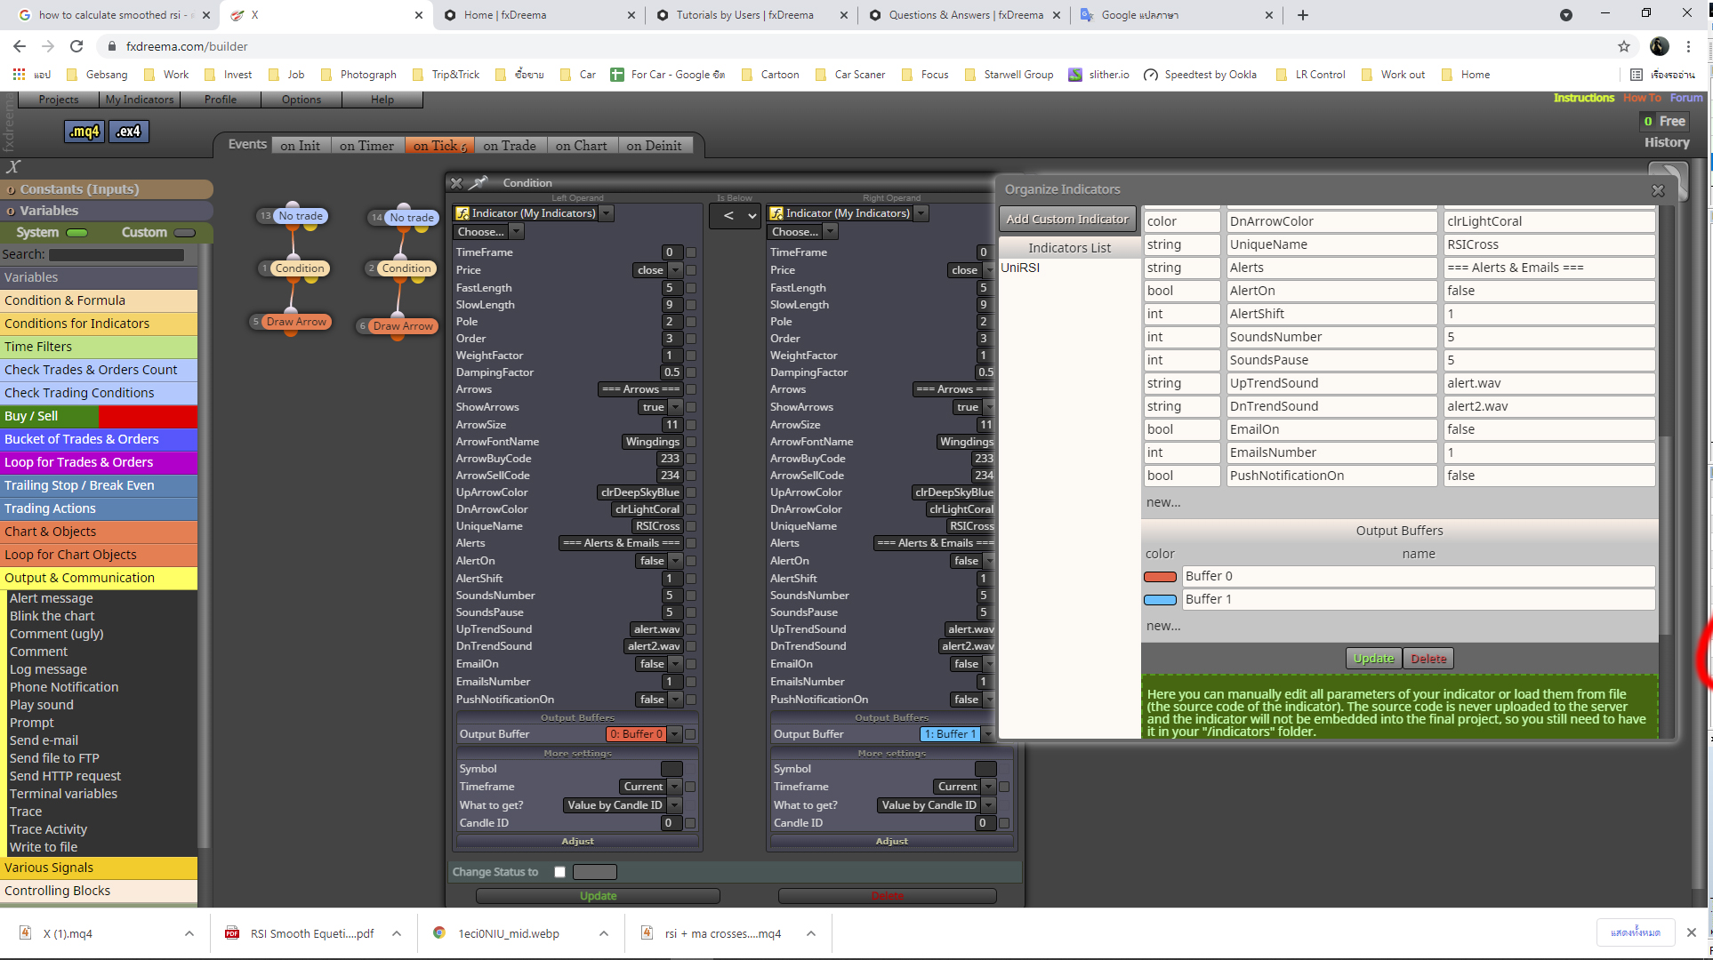Click the .mq4 export icon
1713x960 pixels.
click(x=84, y=132)
